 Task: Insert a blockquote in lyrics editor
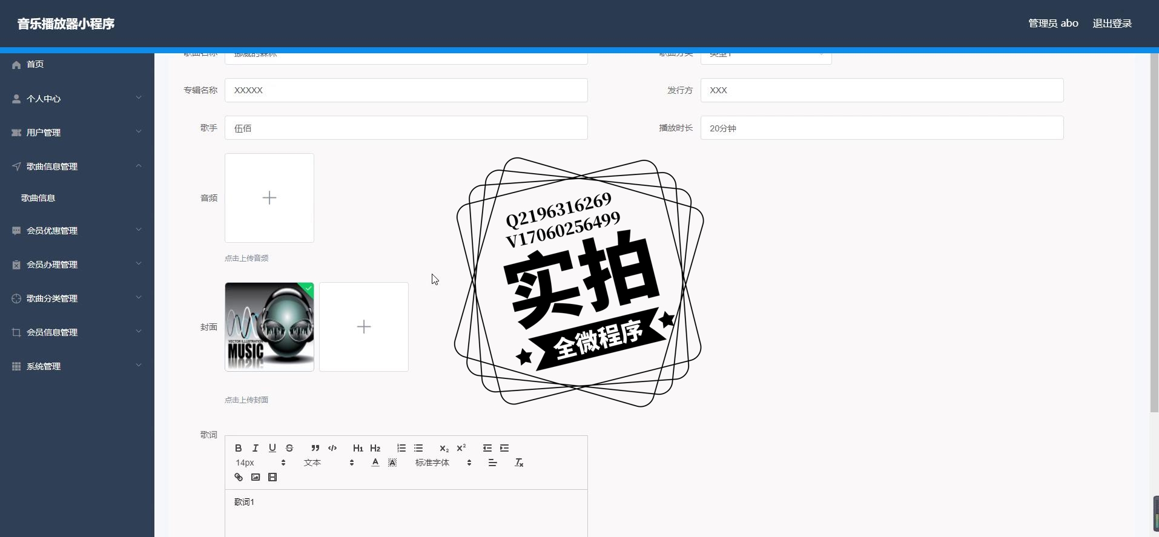[x=315, y=448]
